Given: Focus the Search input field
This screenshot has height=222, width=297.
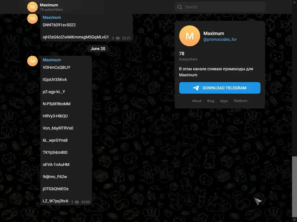Looking at the screenshot, I should (220, 7).
